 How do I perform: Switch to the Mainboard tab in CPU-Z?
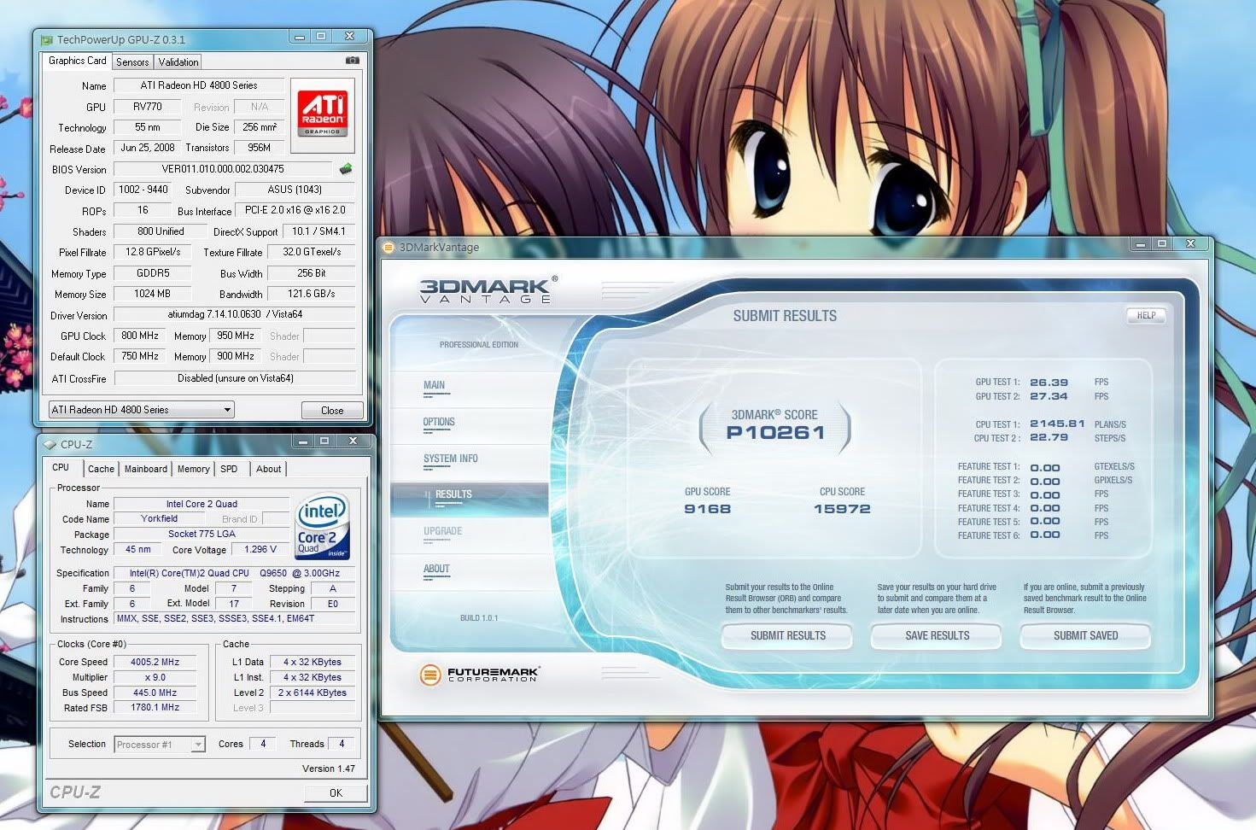click(x=146, y=469)
